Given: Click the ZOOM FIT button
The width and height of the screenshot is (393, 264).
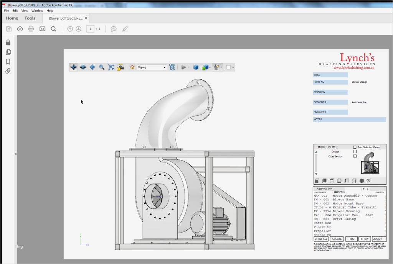Looking at the screenshot, I should click(x=379, y=239).
